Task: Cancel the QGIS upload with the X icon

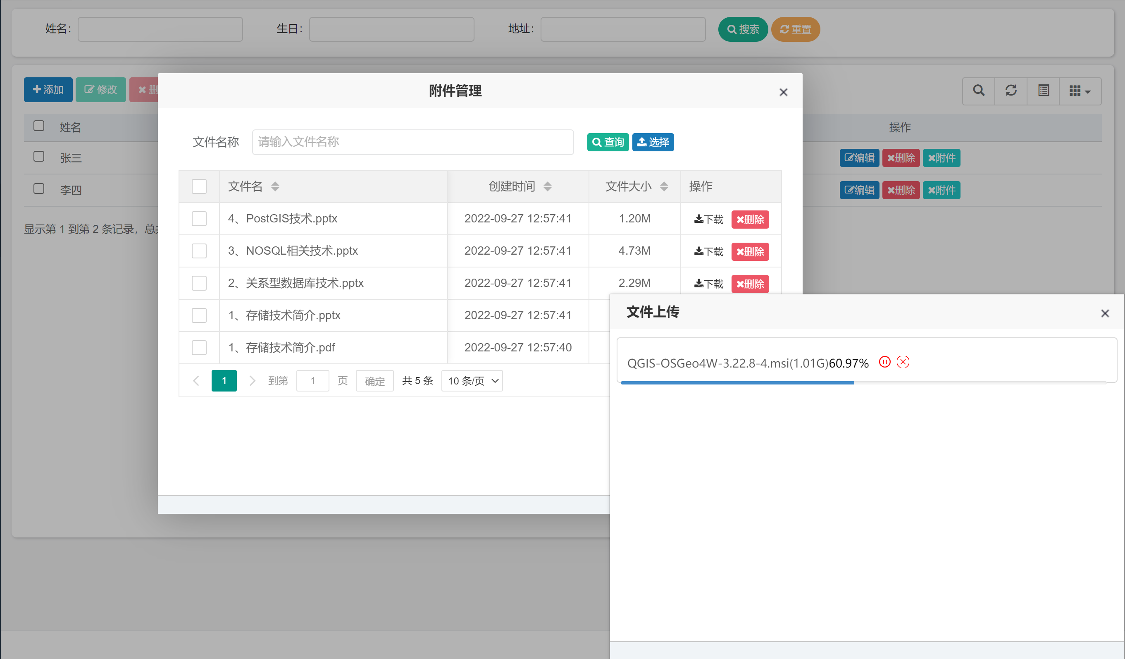Action: 903,362
